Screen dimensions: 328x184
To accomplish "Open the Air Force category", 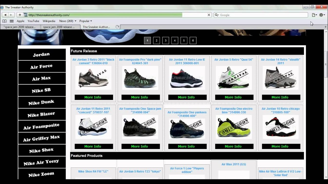I will point(42,66).
